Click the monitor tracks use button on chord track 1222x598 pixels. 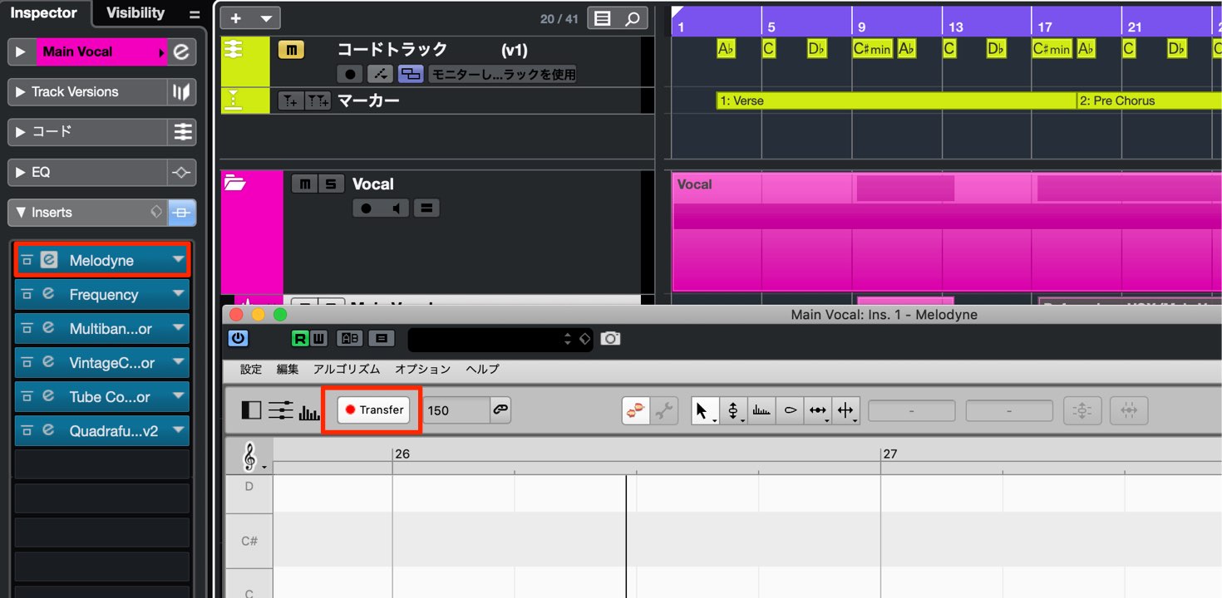[503, 74]
